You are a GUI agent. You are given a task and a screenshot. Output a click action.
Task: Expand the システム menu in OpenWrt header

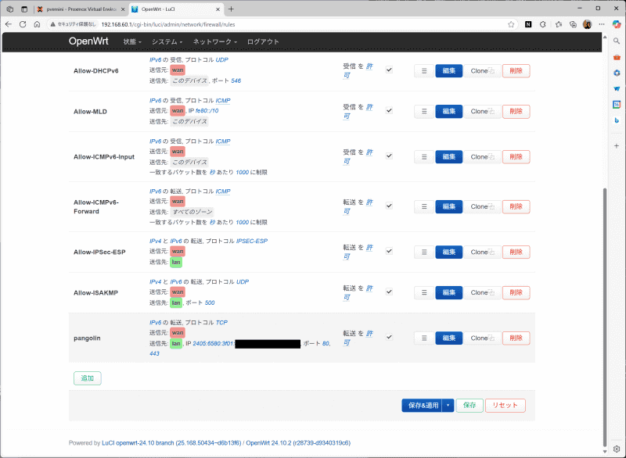[167, 41]
